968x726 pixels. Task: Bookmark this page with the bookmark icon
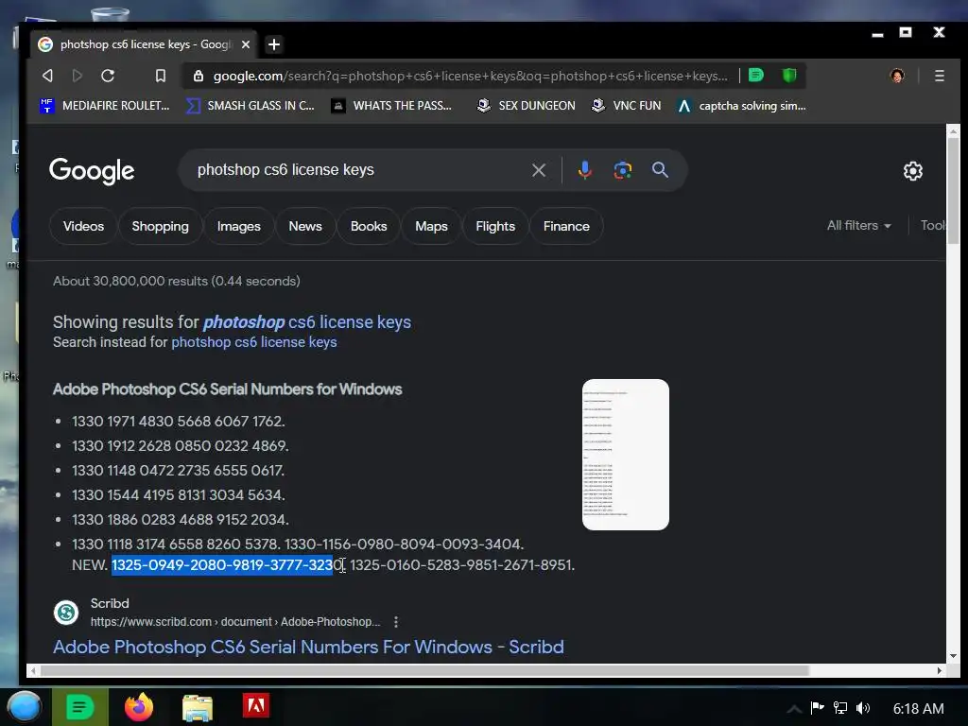click(161, 76)
